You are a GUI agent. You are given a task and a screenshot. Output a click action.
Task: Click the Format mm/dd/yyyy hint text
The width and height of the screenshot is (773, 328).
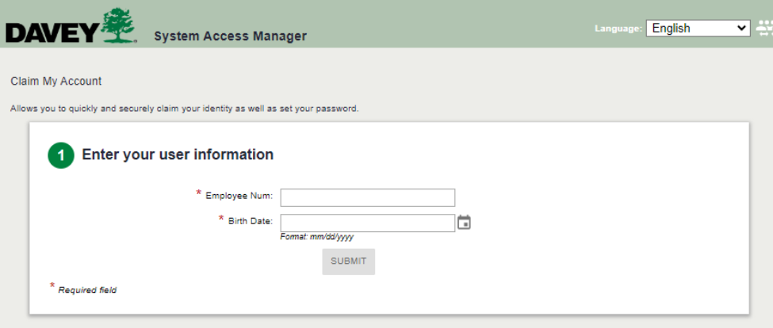click(x=317, y=237)
